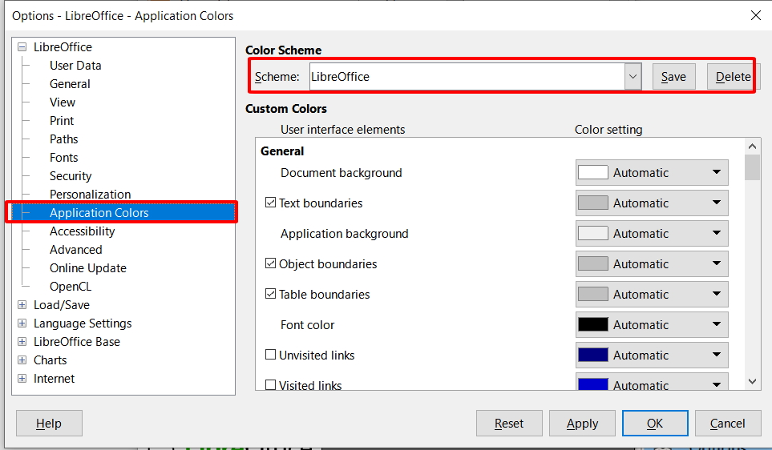Select the Internet label
This screenshot has height=450, width=772.
click(55, 378)
